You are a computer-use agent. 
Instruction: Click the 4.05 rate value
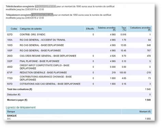point(124,78)
